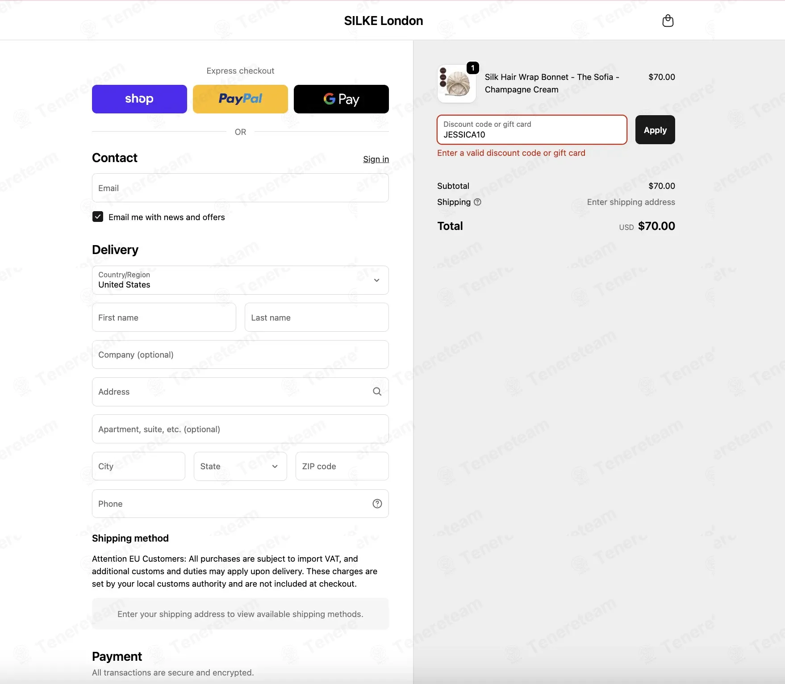Select the Company (optional) field
Image resolution: width=785 pixels, height=684 pixels.
(240, 355)
